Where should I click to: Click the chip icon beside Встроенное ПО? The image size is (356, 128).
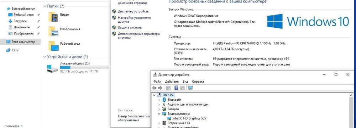164,123
